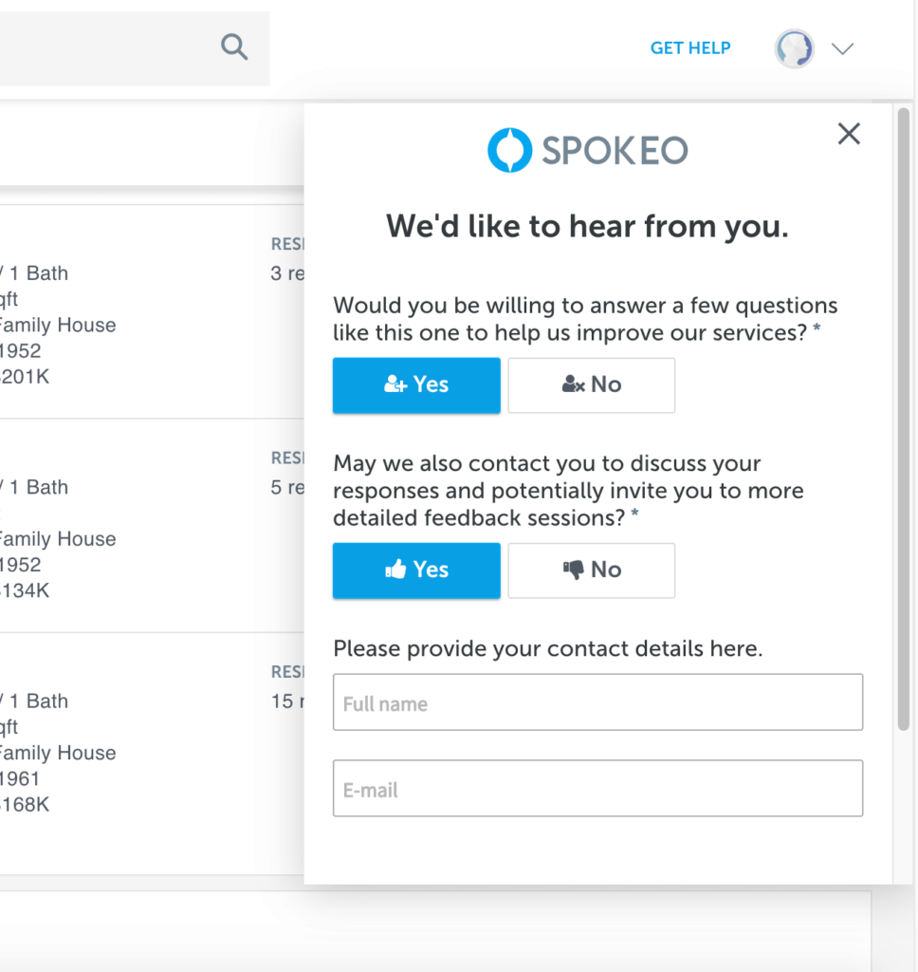This screenshot has height=972, width=918.
Task: Click the Spokeo logo in the survey popup
Action: pyautogui.click(x=587, y=149)
